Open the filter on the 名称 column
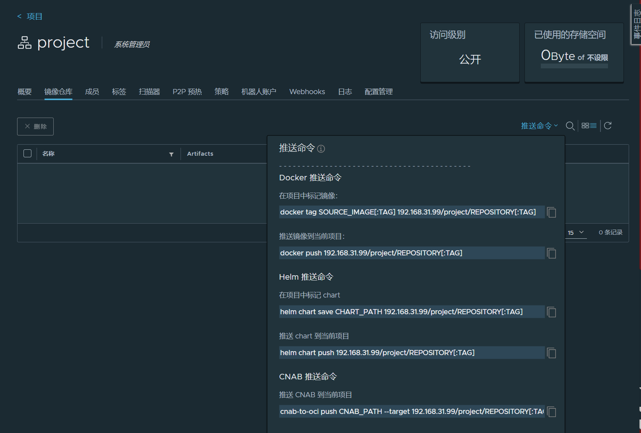 171,154
